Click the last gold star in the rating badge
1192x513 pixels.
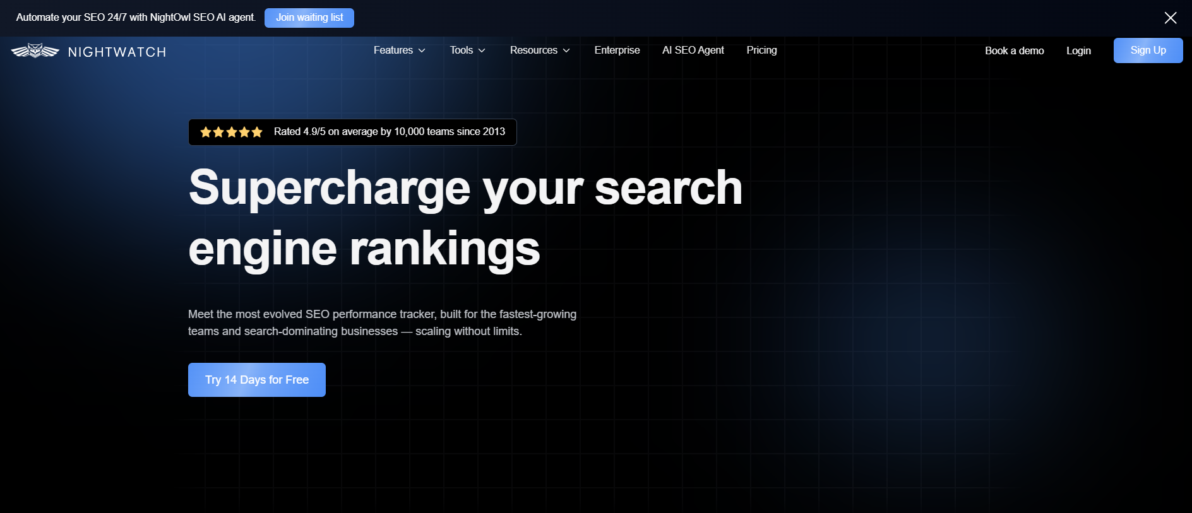(x=257, y=132)
